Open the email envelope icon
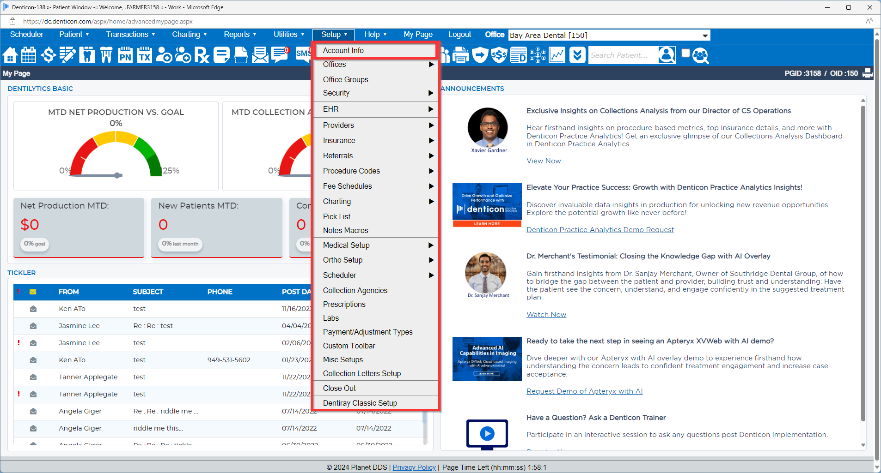Viewport: 881px width, 473px height. 260,55
